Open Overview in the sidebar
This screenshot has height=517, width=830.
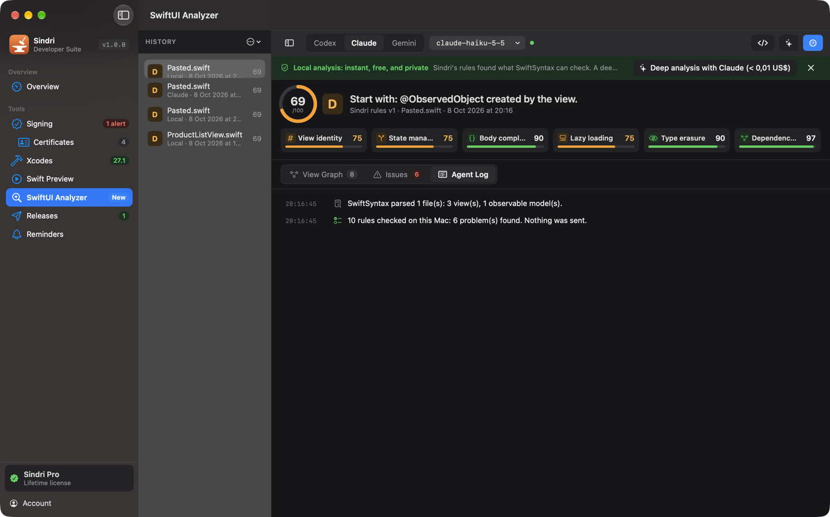tap(69, 87)
